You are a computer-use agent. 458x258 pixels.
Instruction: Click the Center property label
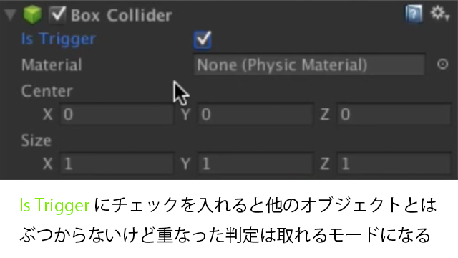pyautogui.click(x=47, y=91)
